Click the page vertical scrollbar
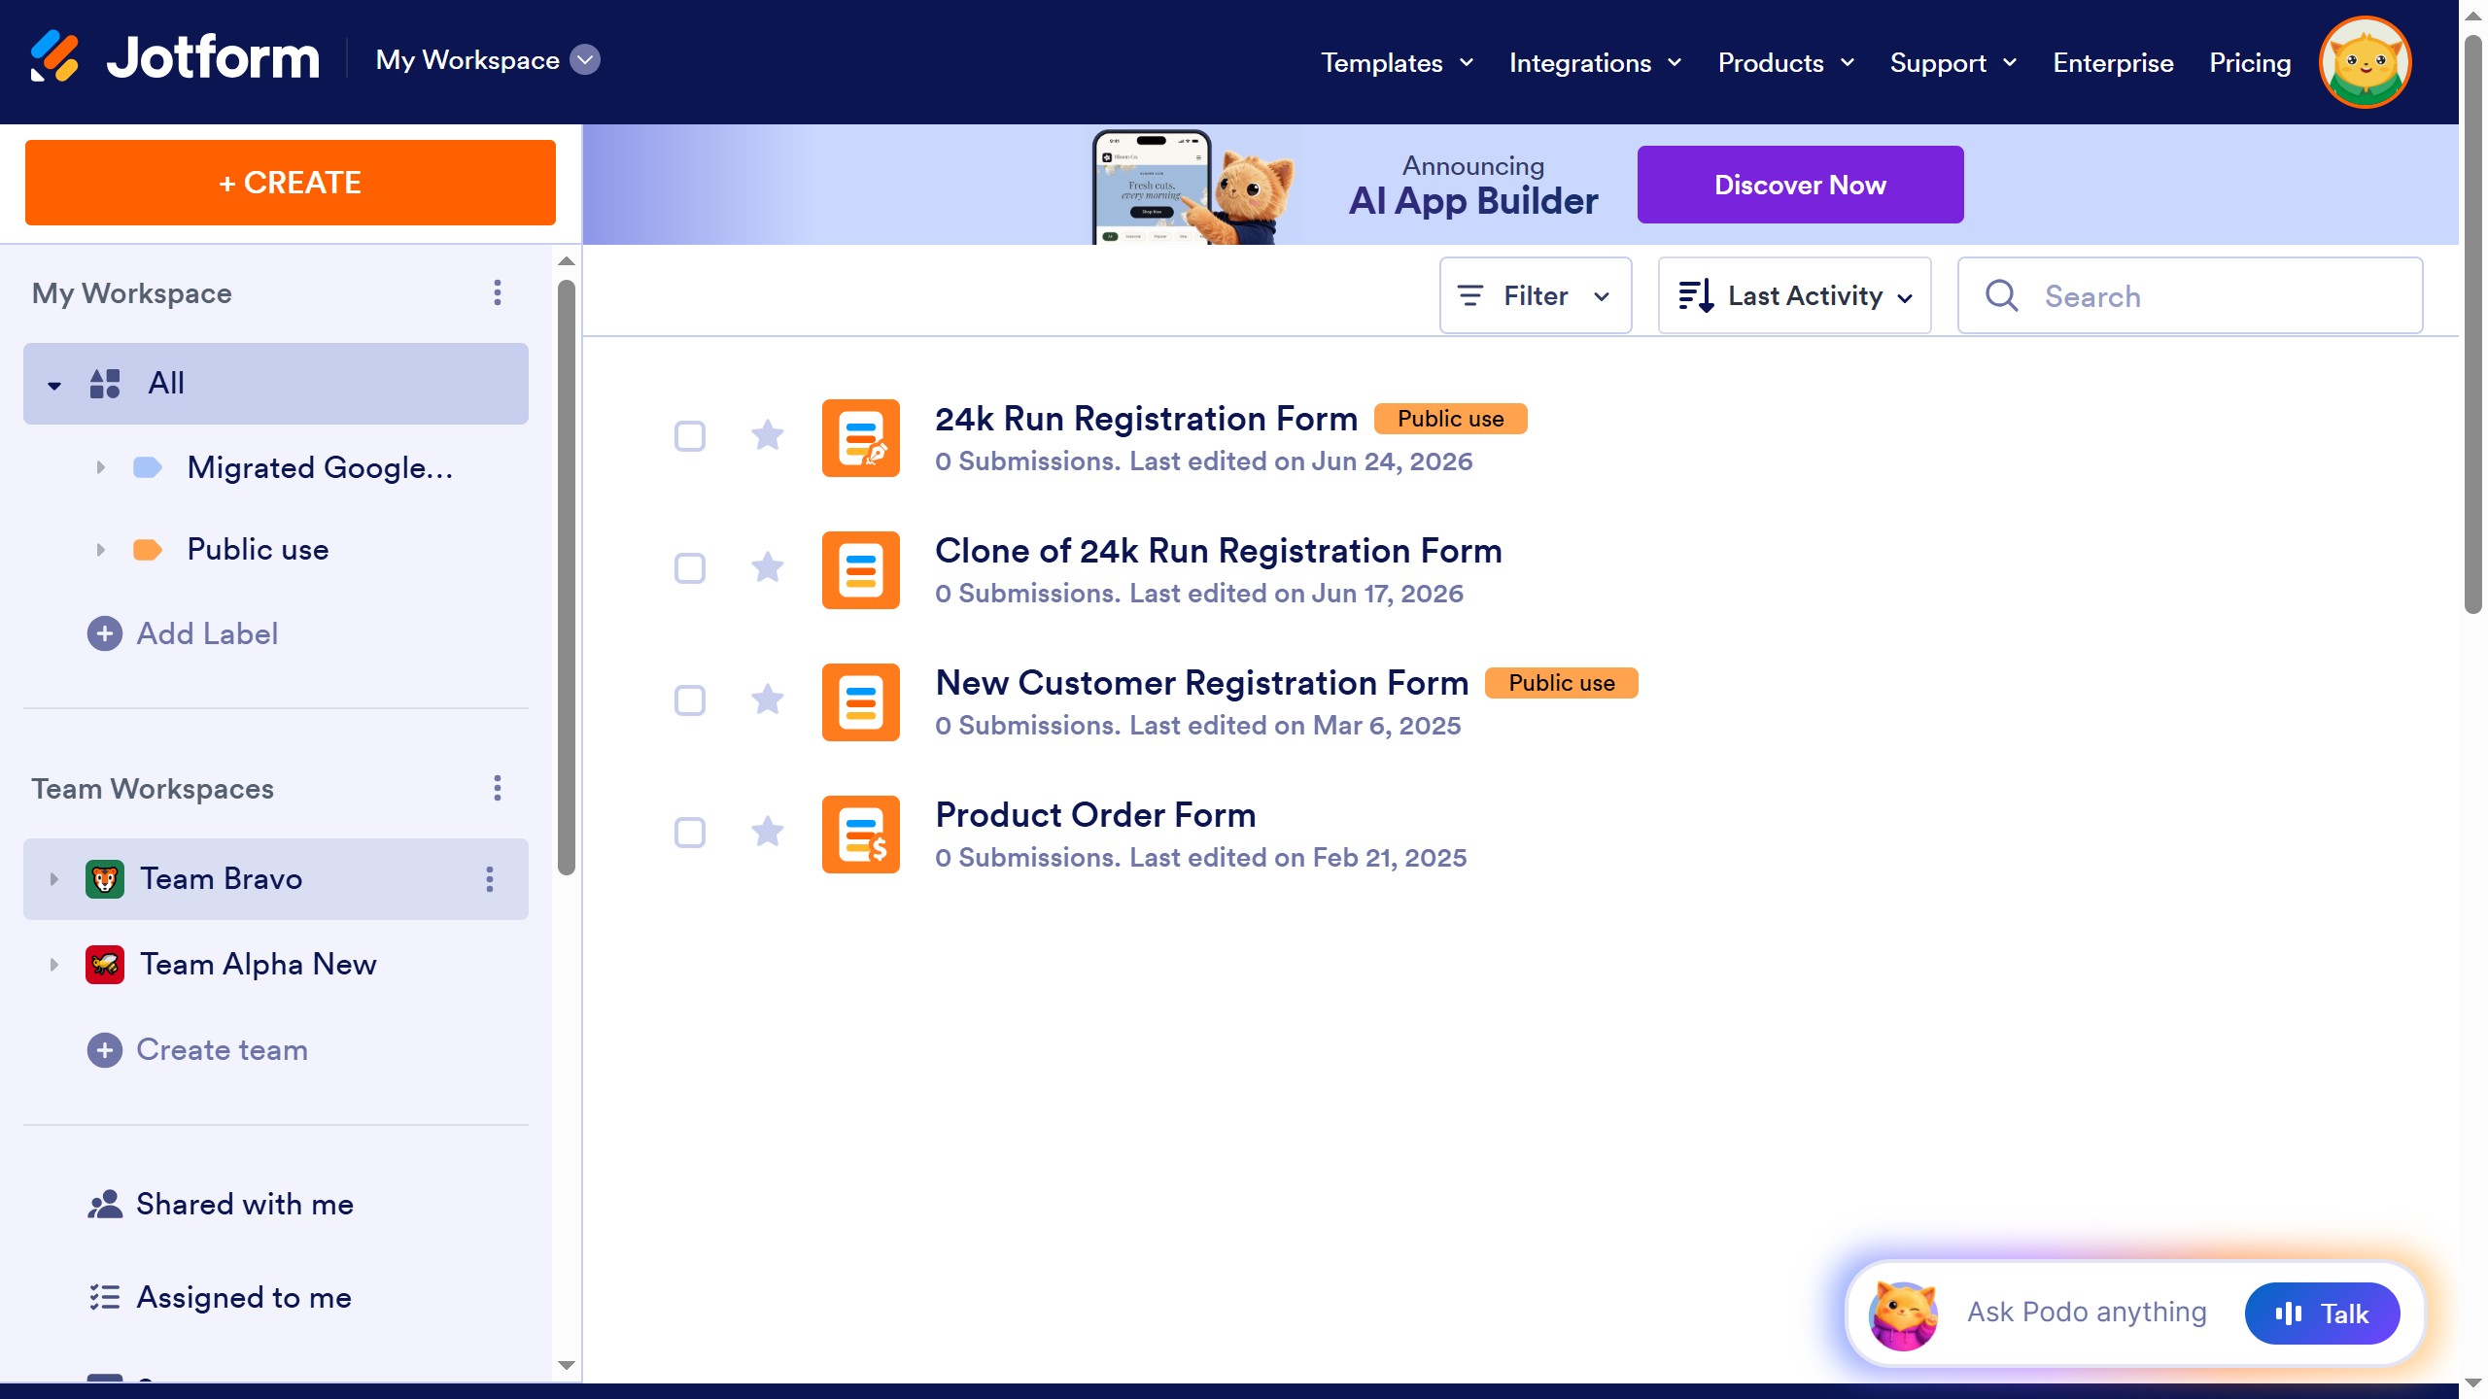This screenshot has width=2488, height=1399. click(2473, 325)
